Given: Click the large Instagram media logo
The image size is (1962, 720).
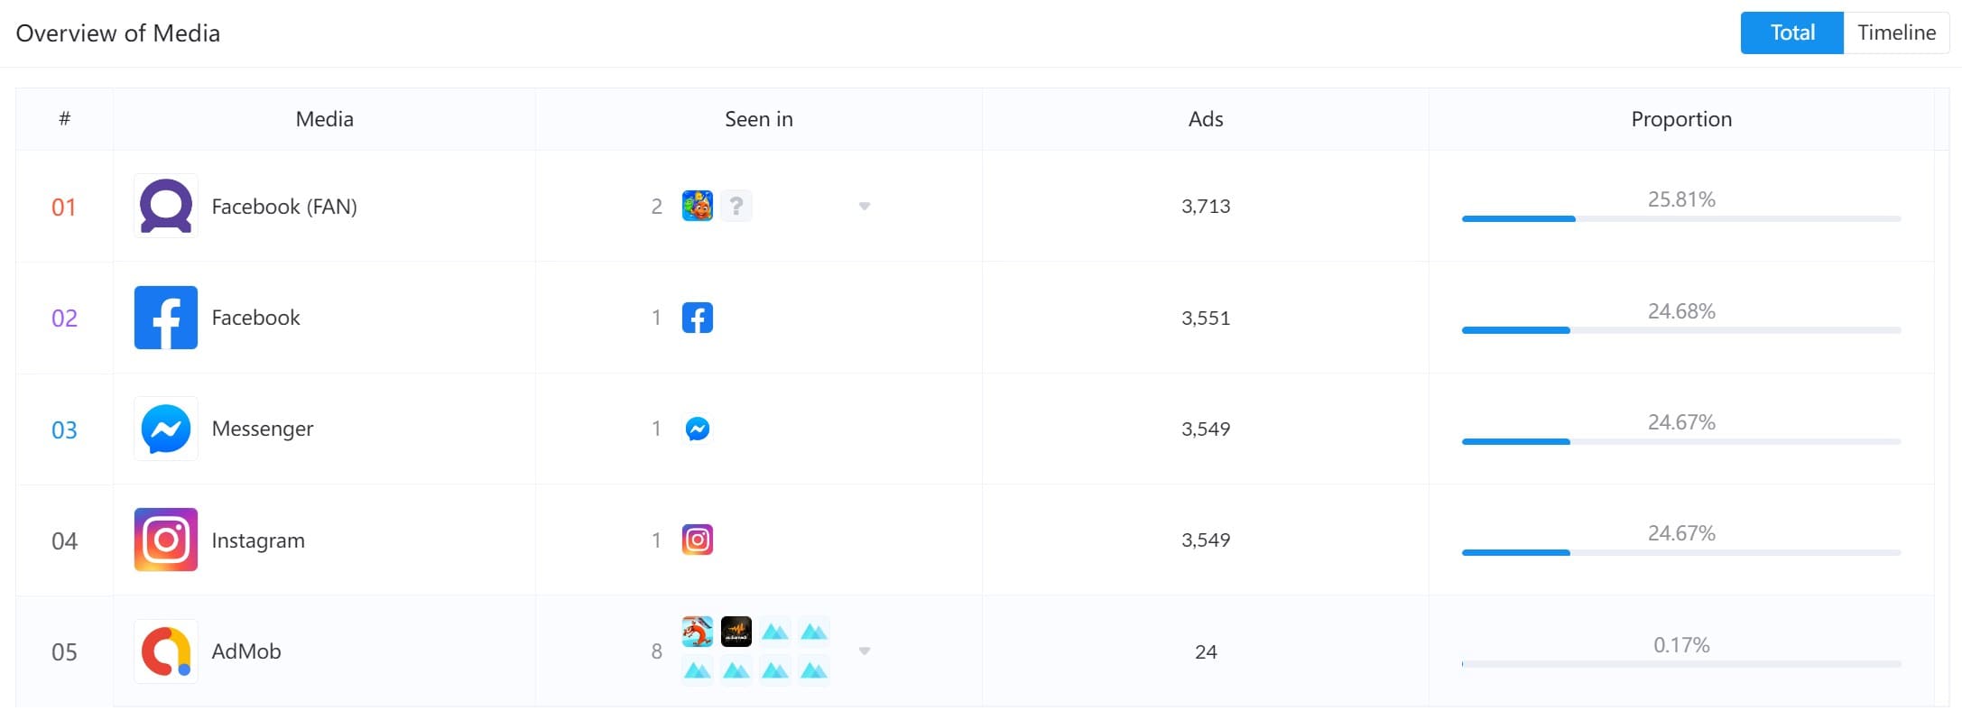Looking at the screenshot, I should tap(166, 540).
